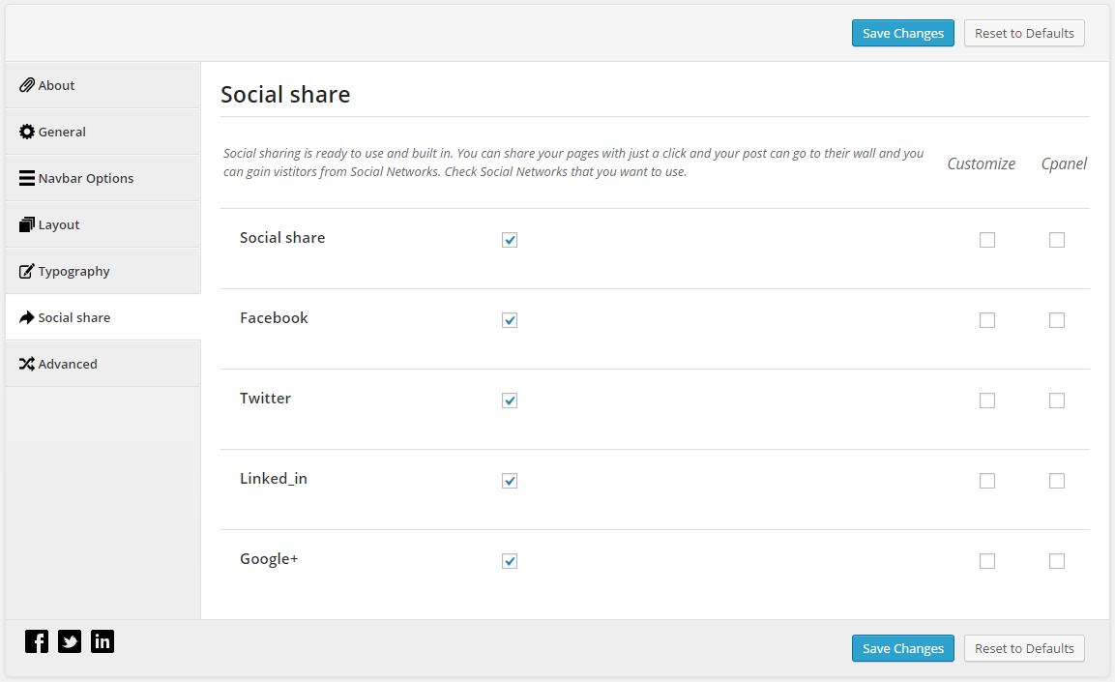The image size is (1115, 682).
Task: Uncheck the Social share enable checkbox
Action: (x=510, y=240)
